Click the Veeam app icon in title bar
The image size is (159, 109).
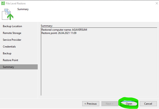coord(3,3)
